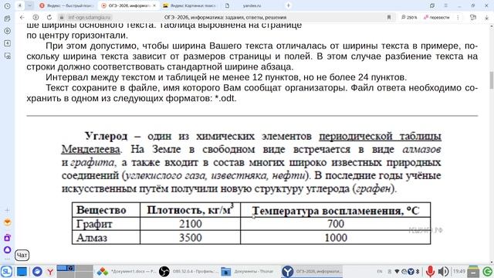Open the purple shopping bag sidebar icon
The height and width of the screenshot is (278, 494).
7,238
